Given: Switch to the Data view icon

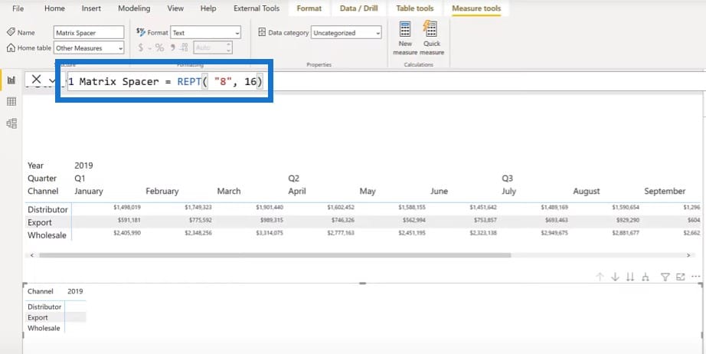Looking at the screenshot, I should pos(11,102).
